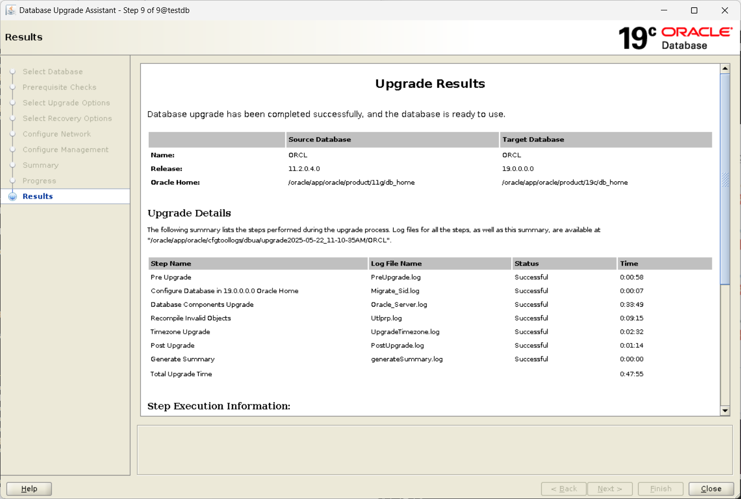Click the target release 19.0.0.0.0 value
741x499 pixels.
tap(518, 169)
